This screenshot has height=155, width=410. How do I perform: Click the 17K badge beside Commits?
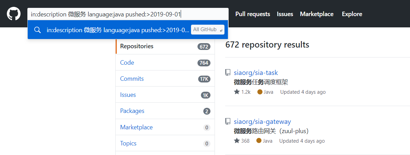point(204,79)
